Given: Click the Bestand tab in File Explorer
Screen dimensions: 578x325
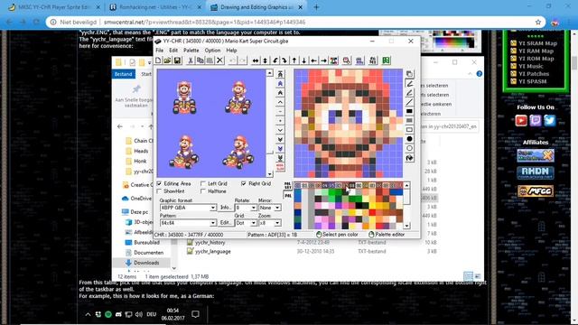Looking at the screenshot, I should [x=123, y=74].
